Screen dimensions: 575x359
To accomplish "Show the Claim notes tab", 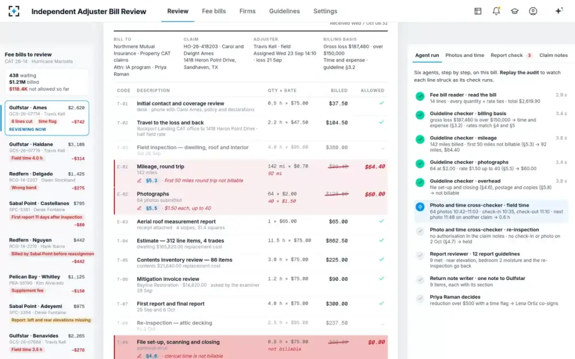I will [x=553, y=56].
